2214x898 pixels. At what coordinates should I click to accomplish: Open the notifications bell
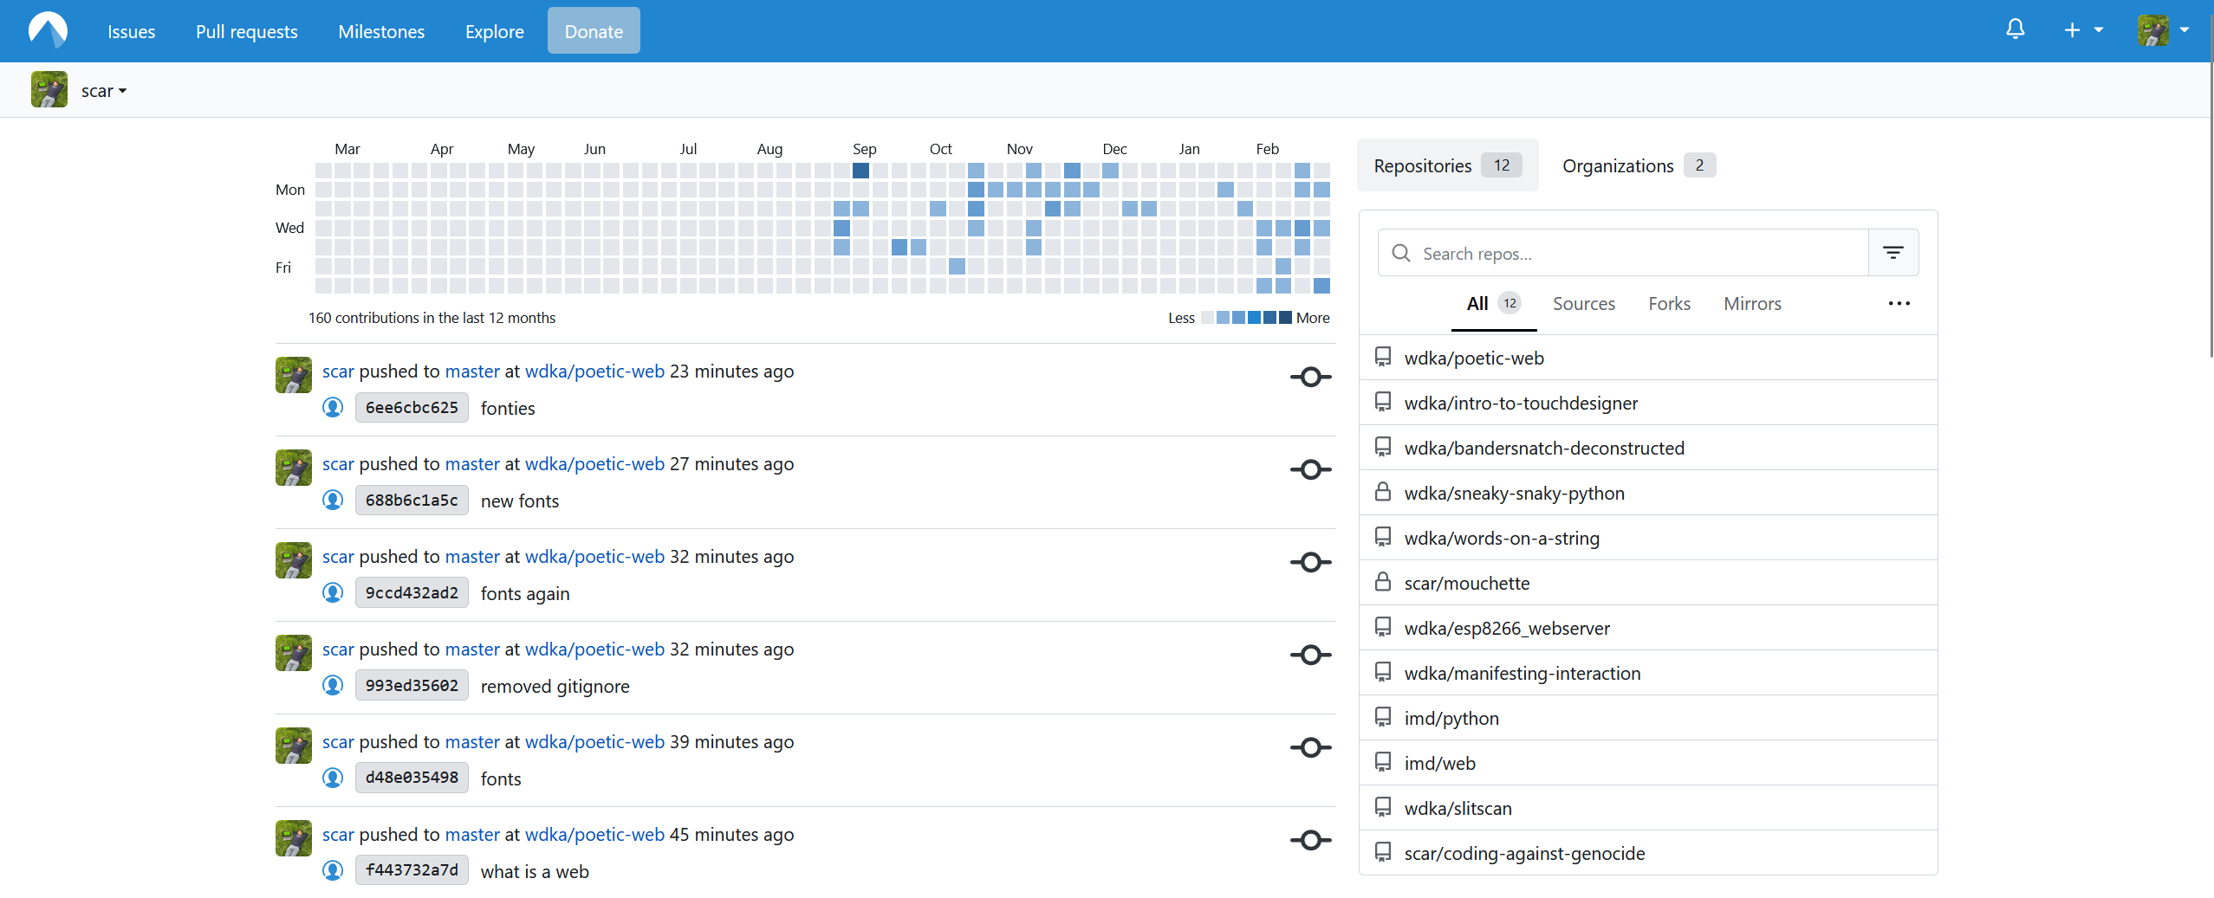coord(2016,30)
